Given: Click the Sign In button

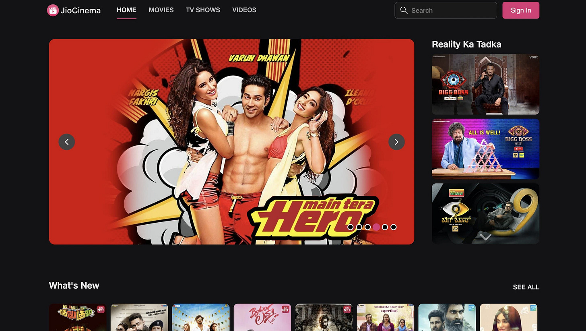Looking at the screenshot, I should point(521,10).
